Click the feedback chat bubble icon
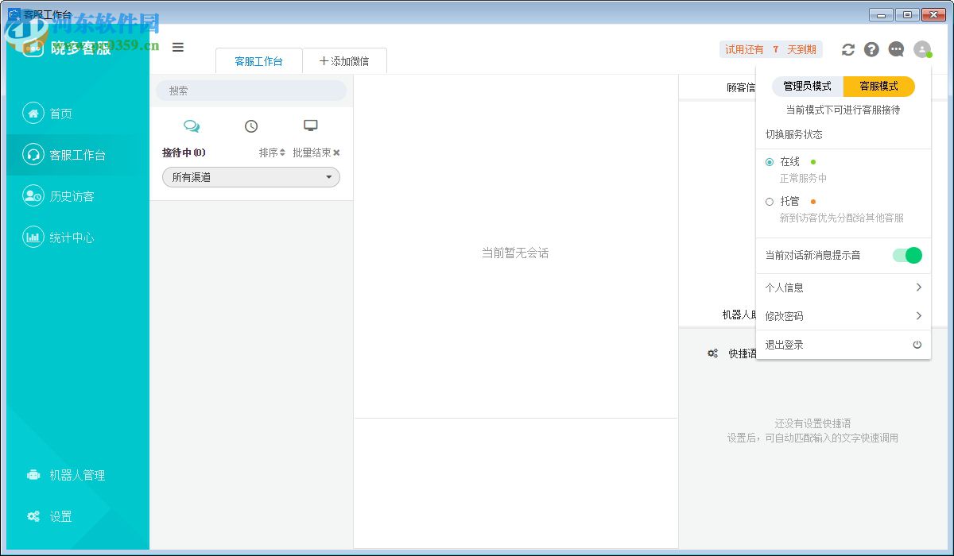Image resolution: width=954 pixels, height=556 pixels. 896,49
